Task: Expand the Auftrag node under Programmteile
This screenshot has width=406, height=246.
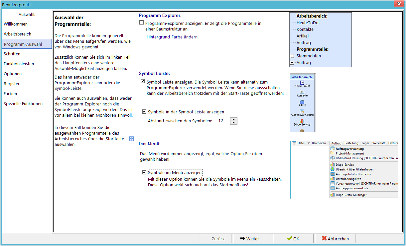Action: click(293, 63)
